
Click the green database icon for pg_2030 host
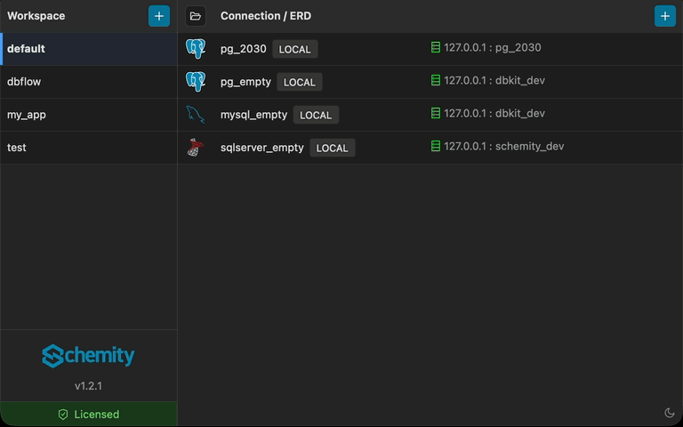(436, 48)
